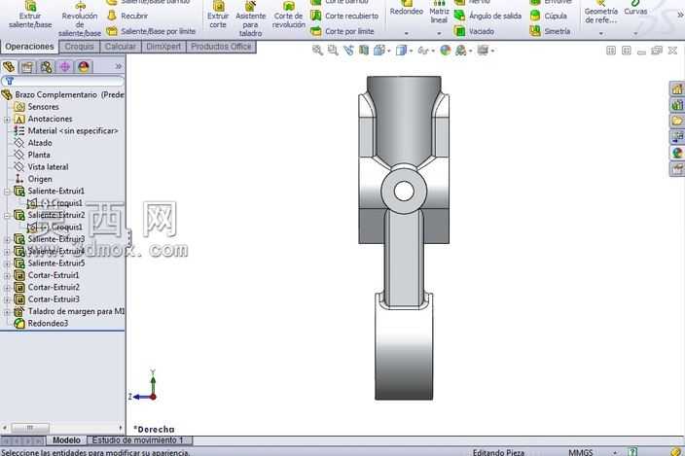
Task: Click the Recubrir feature tool
Action: tap(127, 16)
